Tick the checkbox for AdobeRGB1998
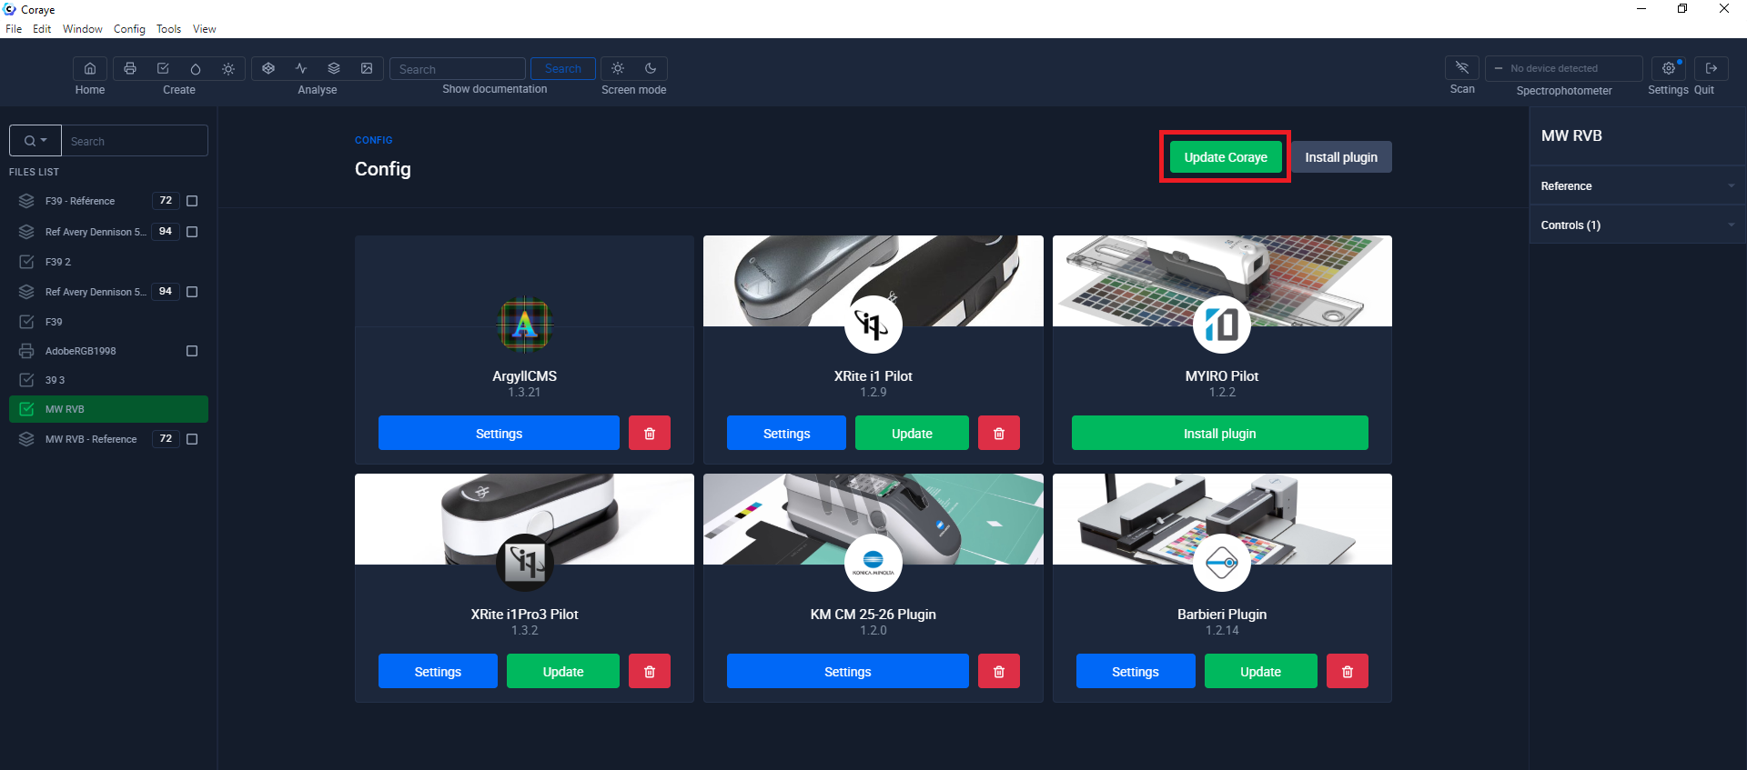1747x770 pixels. 192,351
